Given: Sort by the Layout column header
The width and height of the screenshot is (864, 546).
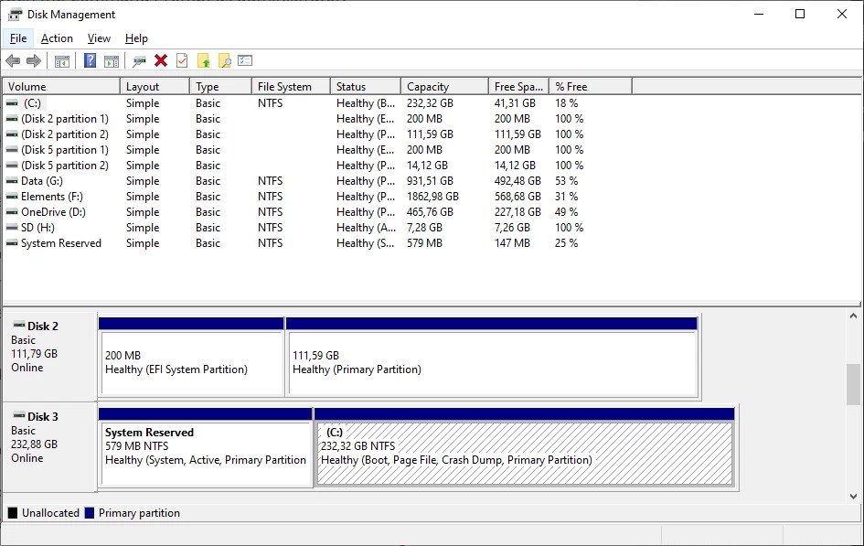Looking at the screenshot, I should pyautogui.click(x=155, y=87).
